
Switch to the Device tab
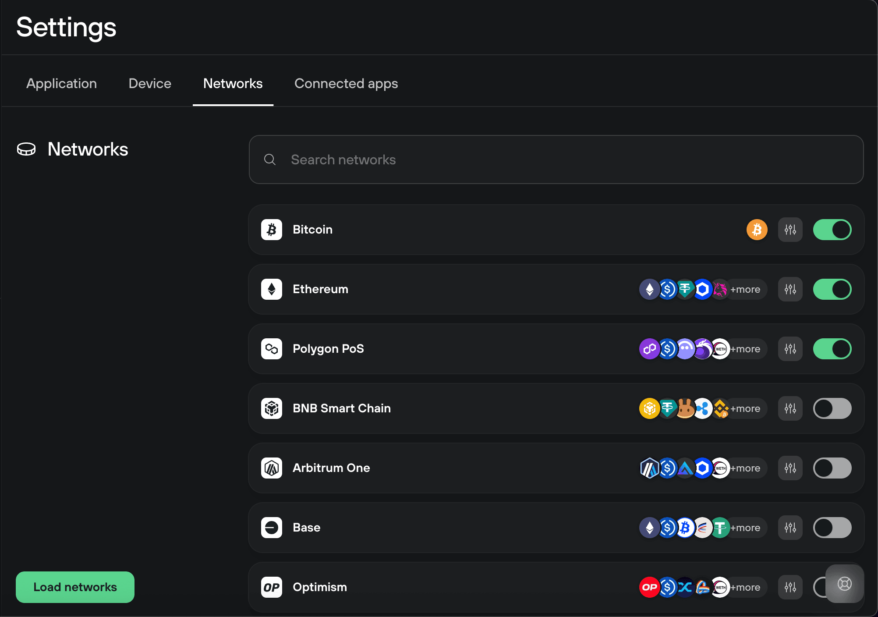click(150, 83)
